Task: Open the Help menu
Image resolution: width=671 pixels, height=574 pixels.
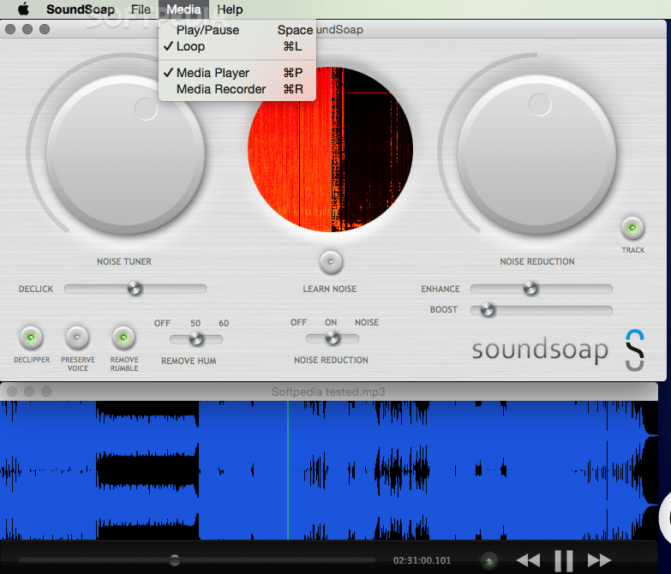Action: [230, 9]
